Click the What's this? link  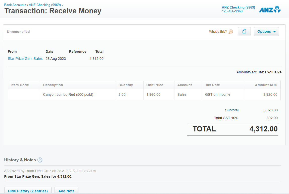click(x=218, y=32)
